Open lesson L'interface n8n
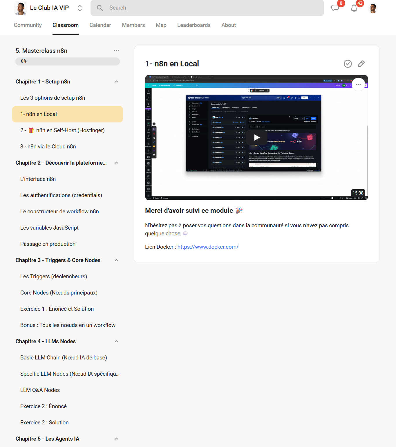Screen dimensions: 396x447 (68, 179)
